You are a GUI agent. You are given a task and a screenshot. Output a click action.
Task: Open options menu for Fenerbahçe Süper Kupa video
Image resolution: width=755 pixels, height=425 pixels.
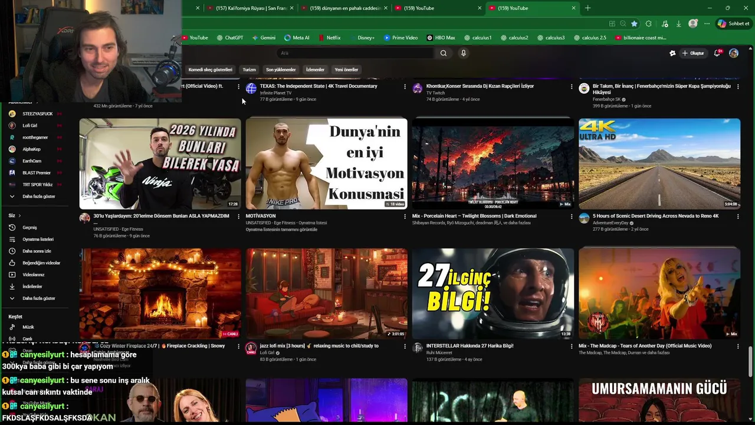(738, 87)
